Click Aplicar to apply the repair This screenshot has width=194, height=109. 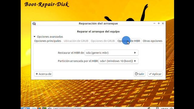(155, 74)
